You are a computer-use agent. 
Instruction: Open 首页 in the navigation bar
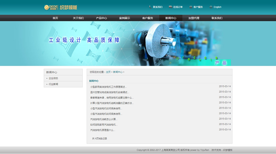(55, 18)
